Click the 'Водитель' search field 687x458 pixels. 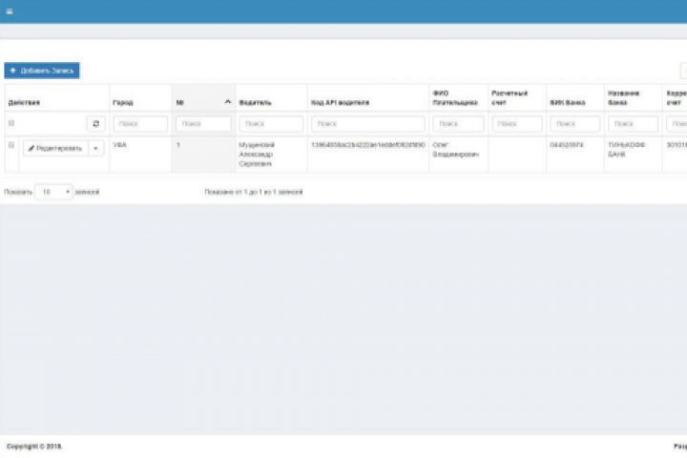(x=271, y=124)
